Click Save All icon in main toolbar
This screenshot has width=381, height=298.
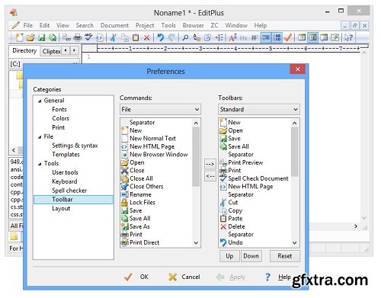(53, 37)
